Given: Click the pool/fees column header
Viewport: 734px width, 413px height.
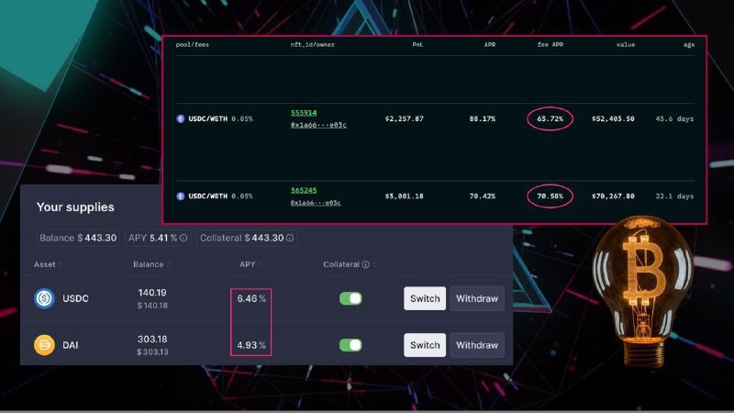Looking at the screenshot, I should click(x=193, y=44).
